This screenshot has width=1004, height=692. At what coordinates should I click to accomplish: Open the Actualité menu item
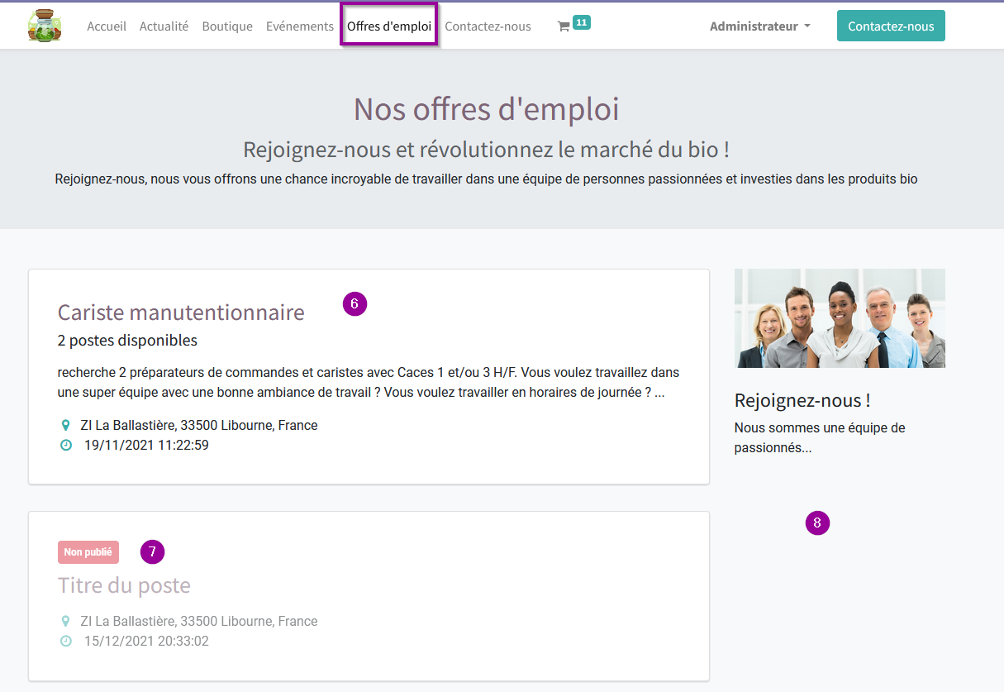coord(164,26)
